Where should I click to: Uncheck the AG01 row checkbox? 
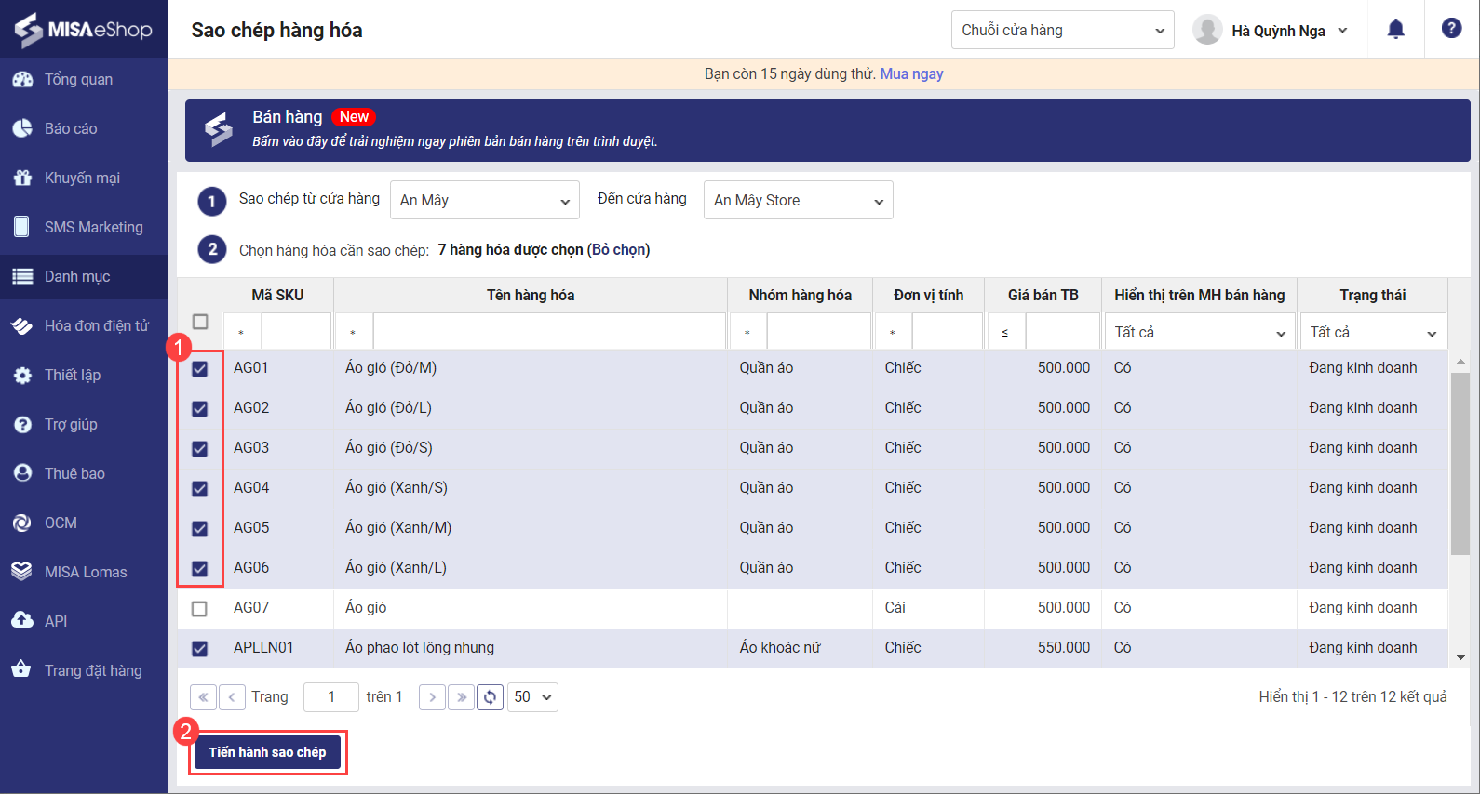coord(199,369)
